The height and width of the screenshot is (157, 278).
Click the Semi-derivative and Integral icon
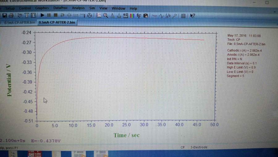(x=168, y=16)
